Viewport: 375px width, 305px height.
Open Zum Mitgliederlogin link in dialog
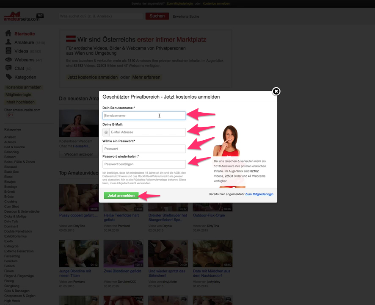coord(259,194)
